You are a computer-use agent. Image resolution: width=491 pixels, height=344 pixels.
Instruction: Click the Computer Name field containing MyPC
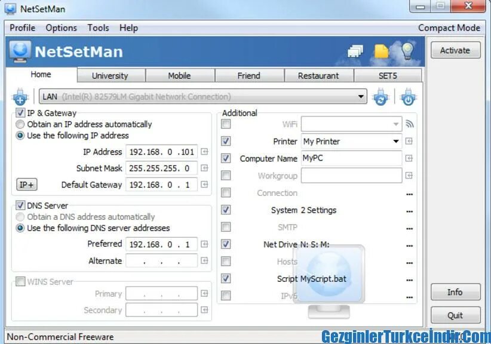tap(351, 158)
